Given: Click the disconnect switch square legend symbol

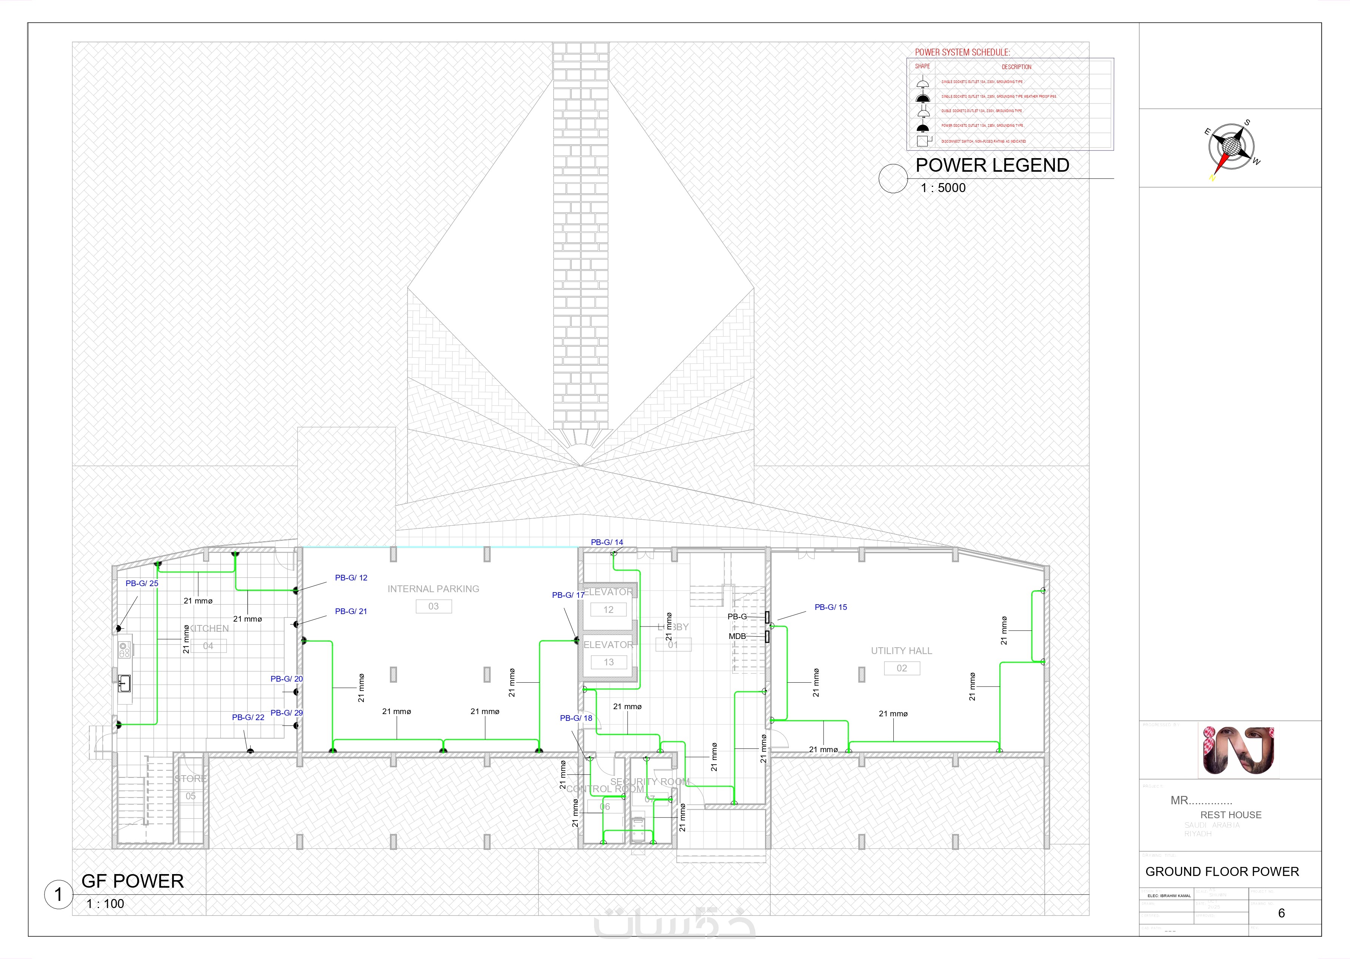Looking at the screenshot, I should [923, 140].
